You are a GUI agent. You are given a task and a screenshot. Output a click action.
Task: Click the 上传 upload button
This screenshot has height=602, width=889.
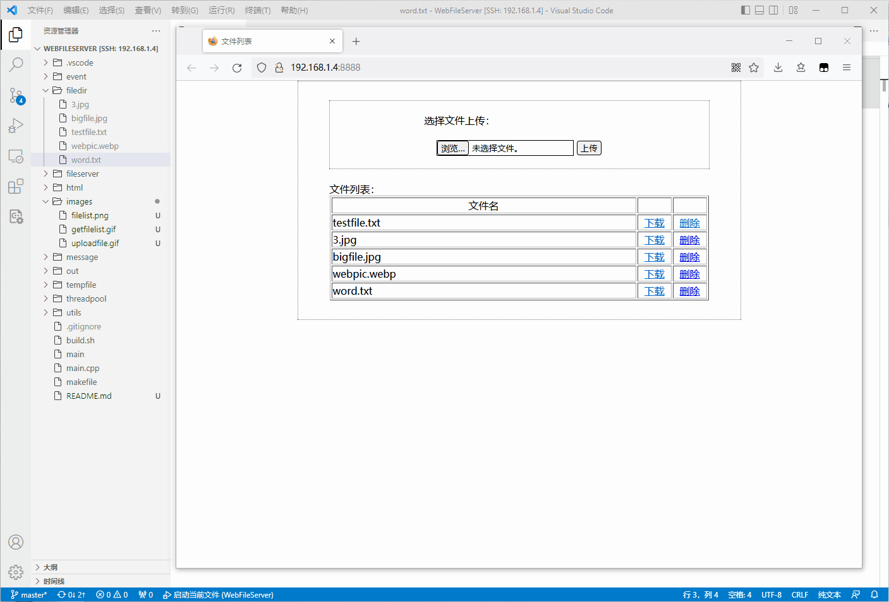(x=589, y=148)
